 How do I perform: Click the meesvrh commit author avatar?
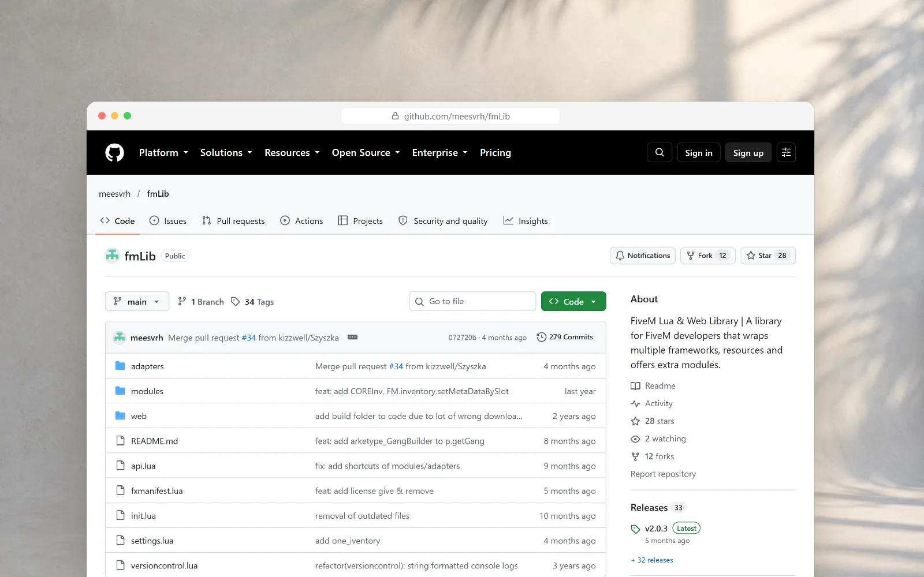click(x=120, y=338)
